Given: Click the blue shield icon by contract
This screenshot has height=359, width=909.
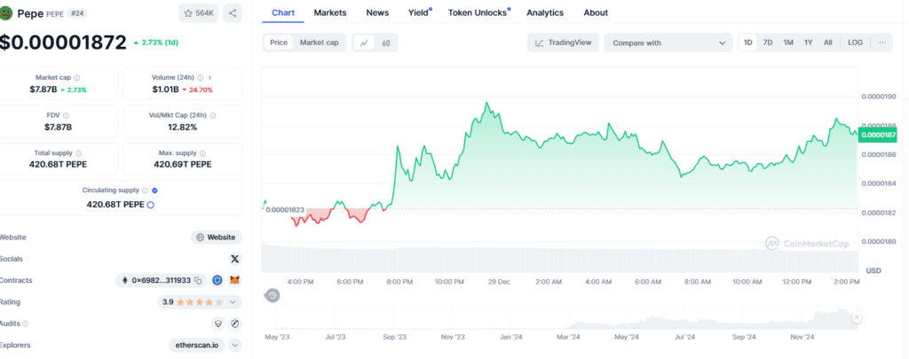Looking at the screenshot, I should tap(217, 280).
